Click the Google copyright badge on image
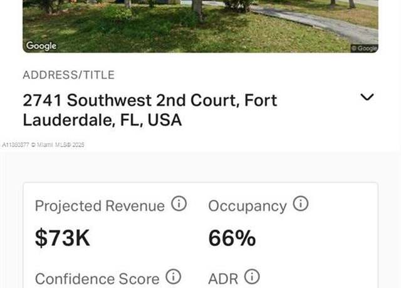Image resolution: width=401 pixels, height=288 pixels. click(x=364, y=48)
